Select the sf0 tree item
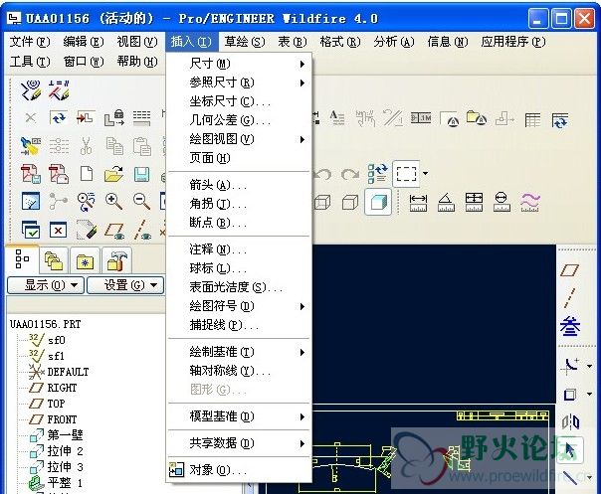This screenshot has width=601, height=494. click(47, 340)
